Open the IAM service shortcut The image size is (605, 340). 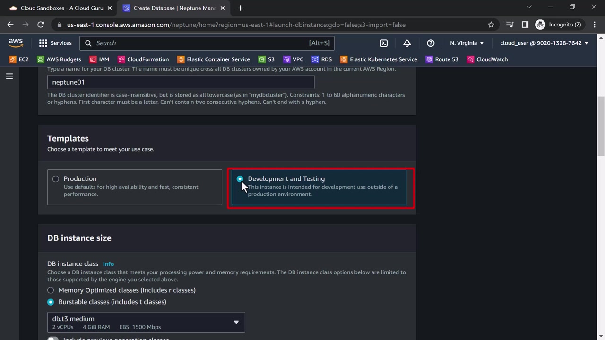99,59
